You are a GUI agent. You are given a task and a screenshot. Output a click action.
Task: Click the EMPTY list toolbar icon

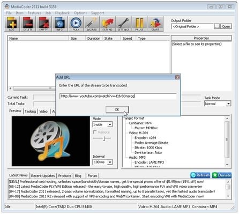point(44,24)
